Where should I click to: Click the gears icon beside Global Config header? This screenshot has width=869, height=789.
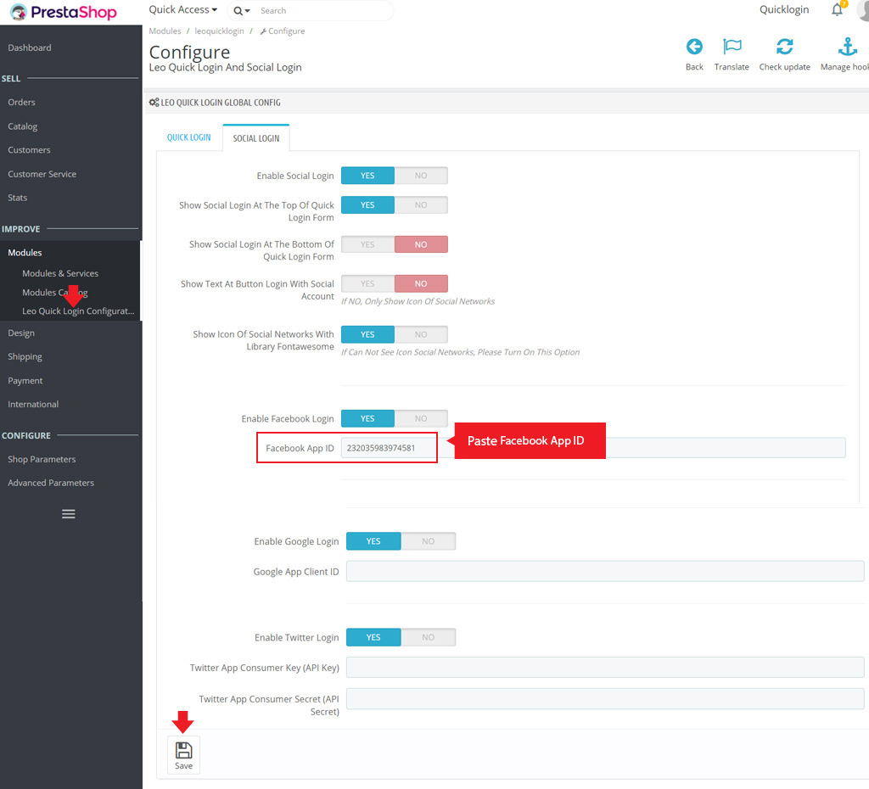coord(154,103)
